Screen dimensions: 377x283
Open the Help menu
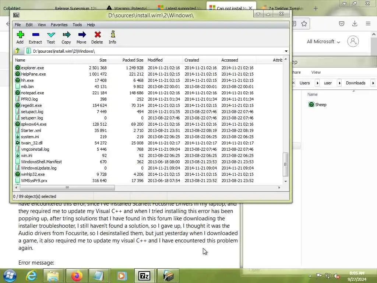[x=91, y=25]
